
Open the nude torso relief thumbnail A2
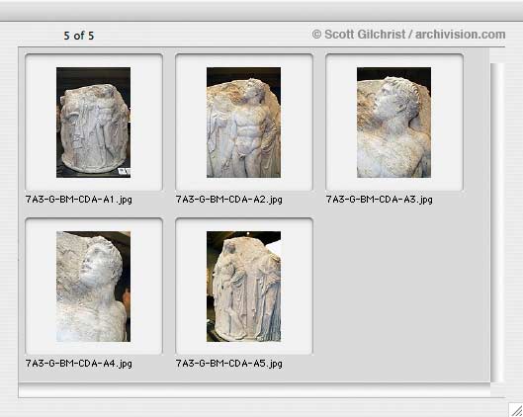tap(243, 123)
